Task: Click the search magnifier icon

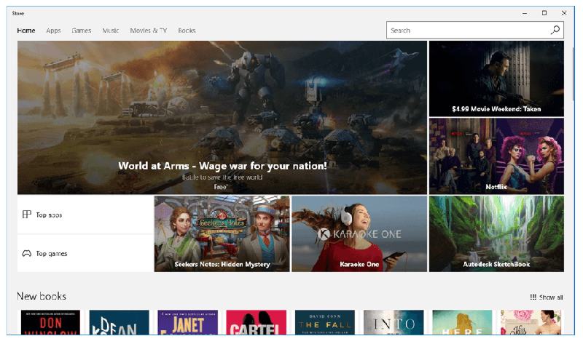Action: tap(555, 30)
